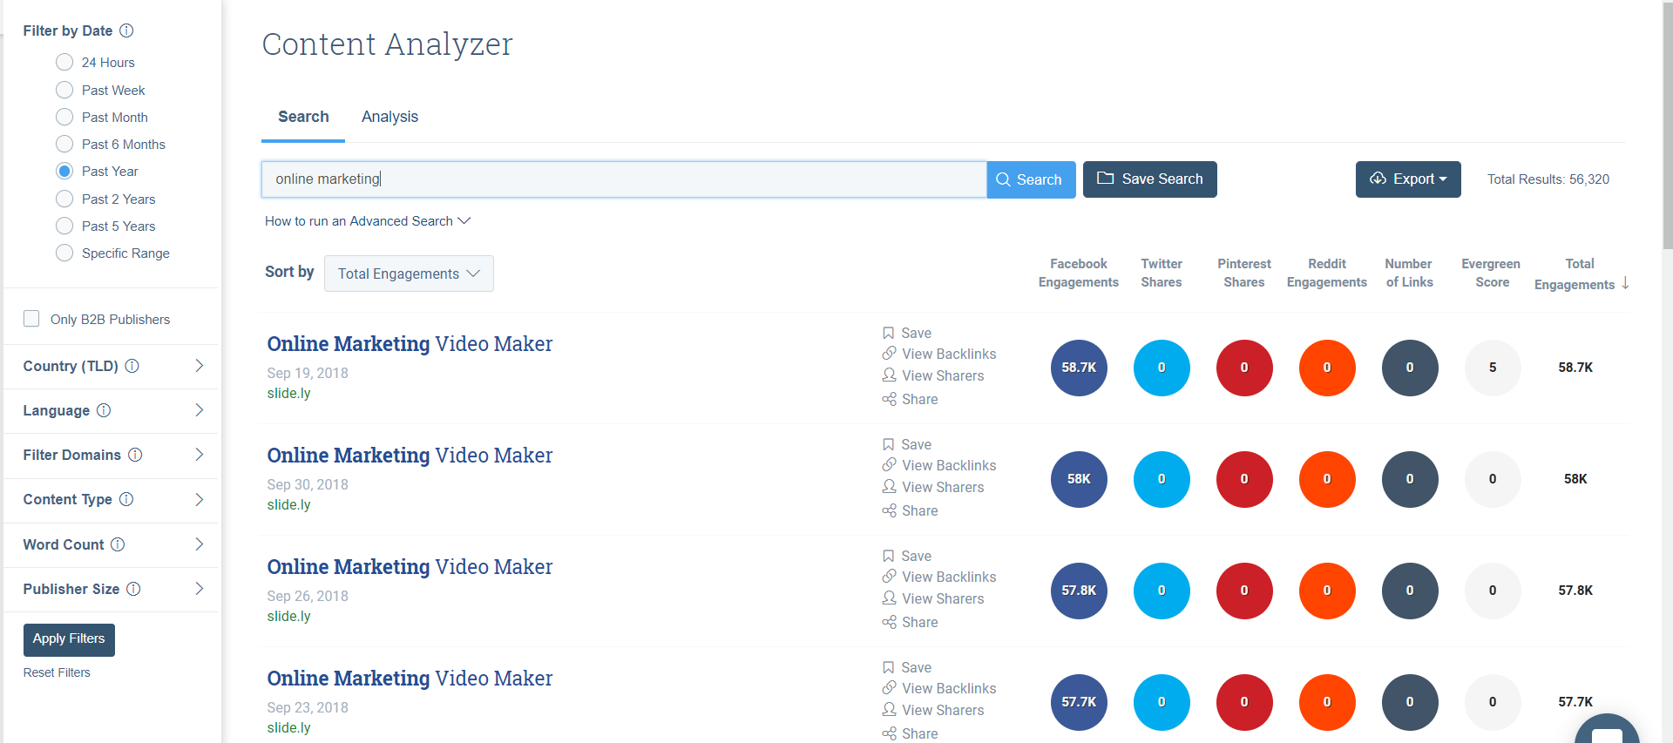Click the Reset Filters link

(x=57, y=672)
